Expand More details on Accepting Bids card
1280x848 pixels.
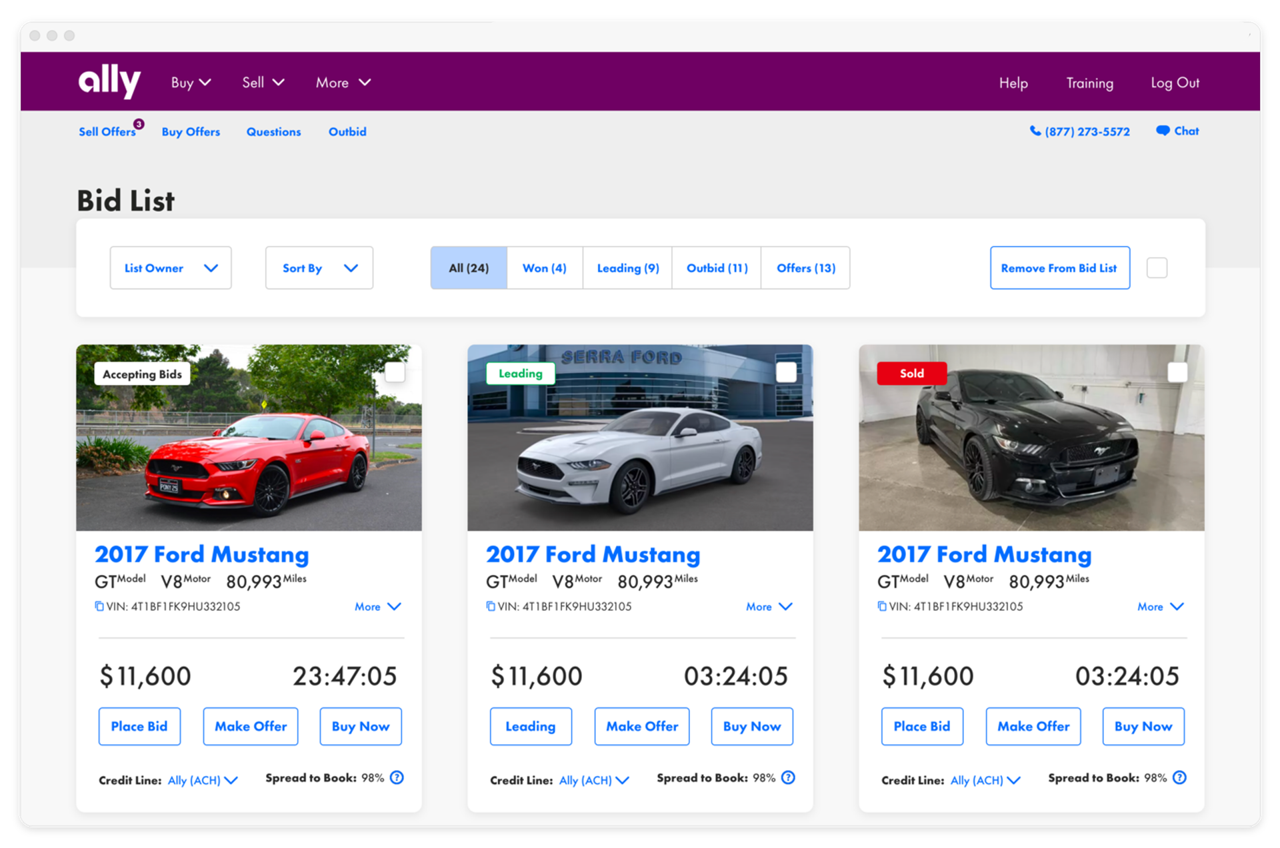(x=378, y=607)
